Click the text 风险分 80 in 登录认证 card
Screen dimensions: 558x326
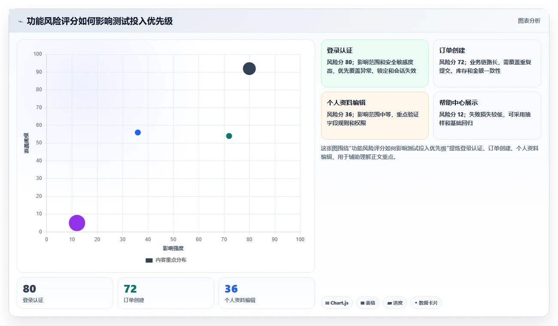pyautogui.click(x=340, y=62)
